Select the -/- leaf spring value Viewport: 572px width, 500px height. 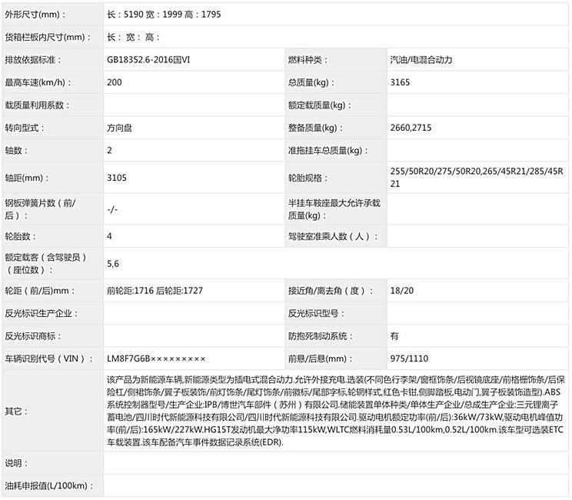tap(112, 209)
